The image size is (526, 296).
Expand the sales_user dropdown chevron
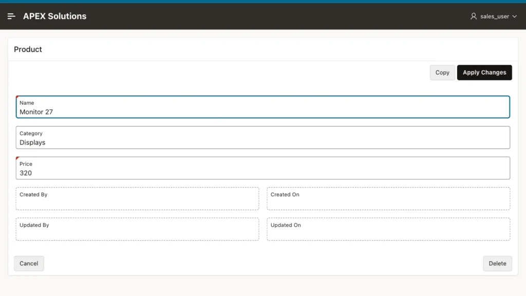[x=514, y=16]
